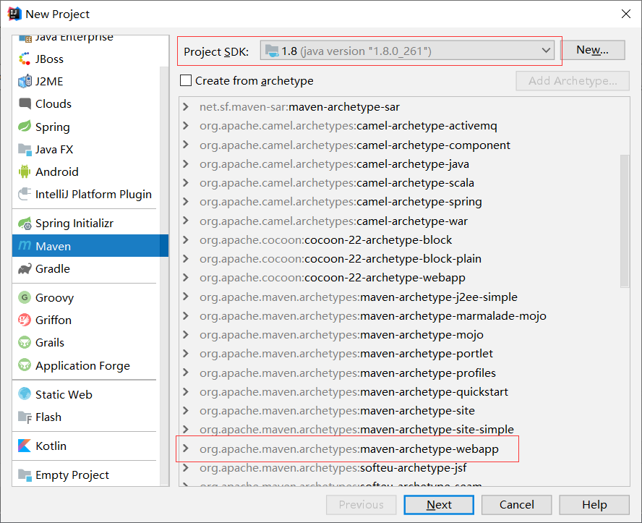642x523 pixels.
Task: Select the J2ME phone icon
Action: pyautogui.click(x=25, y=81)
